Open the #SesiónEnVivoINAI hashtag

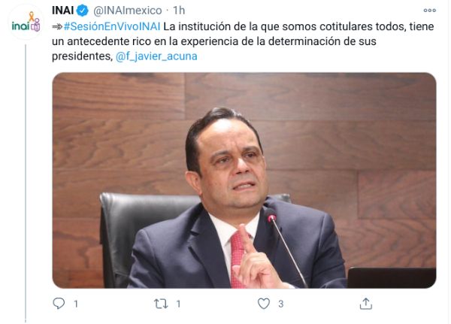[112, 26]
